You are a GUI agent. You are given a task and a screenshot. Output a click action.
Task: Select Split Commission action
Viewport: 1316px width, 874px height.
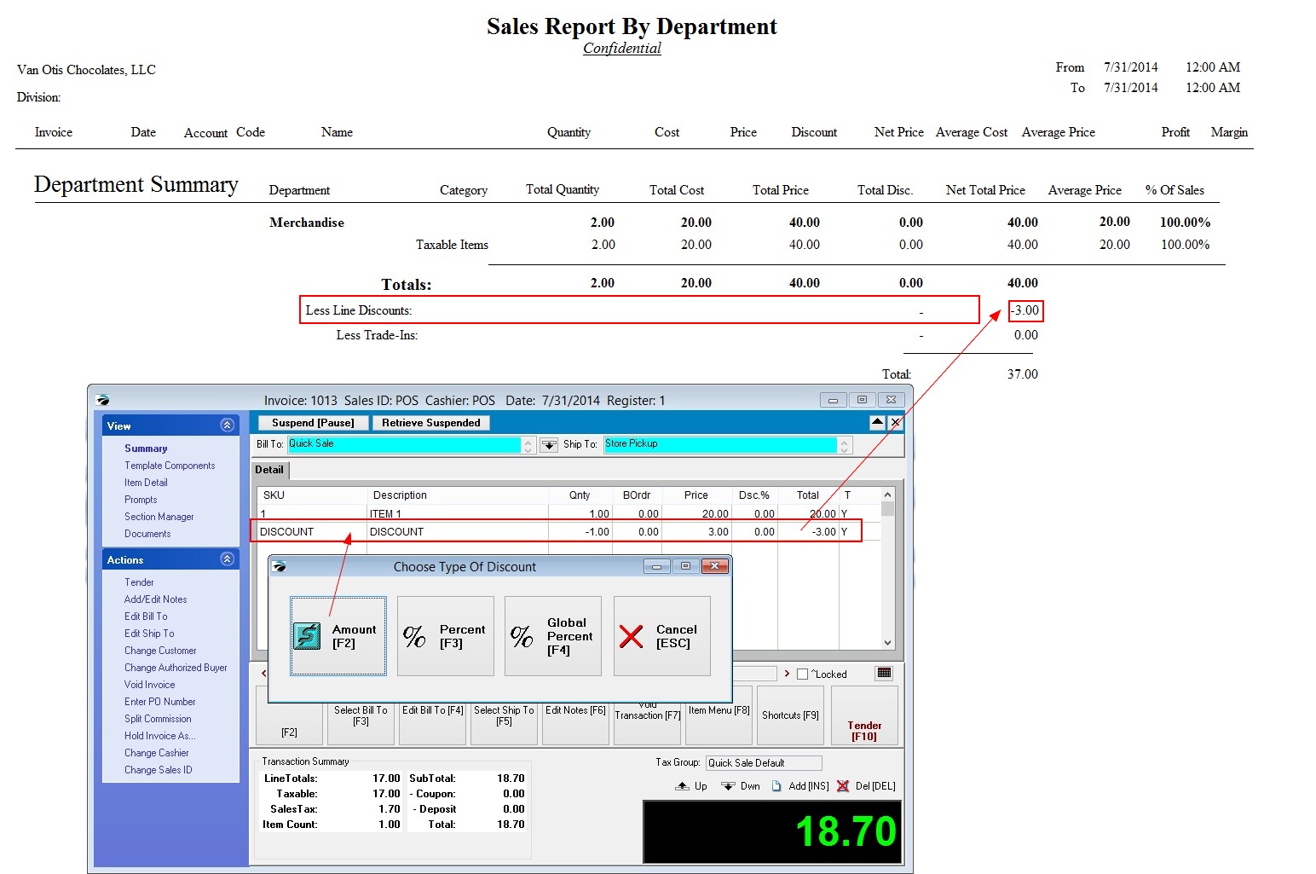click(x=158, y=719)
